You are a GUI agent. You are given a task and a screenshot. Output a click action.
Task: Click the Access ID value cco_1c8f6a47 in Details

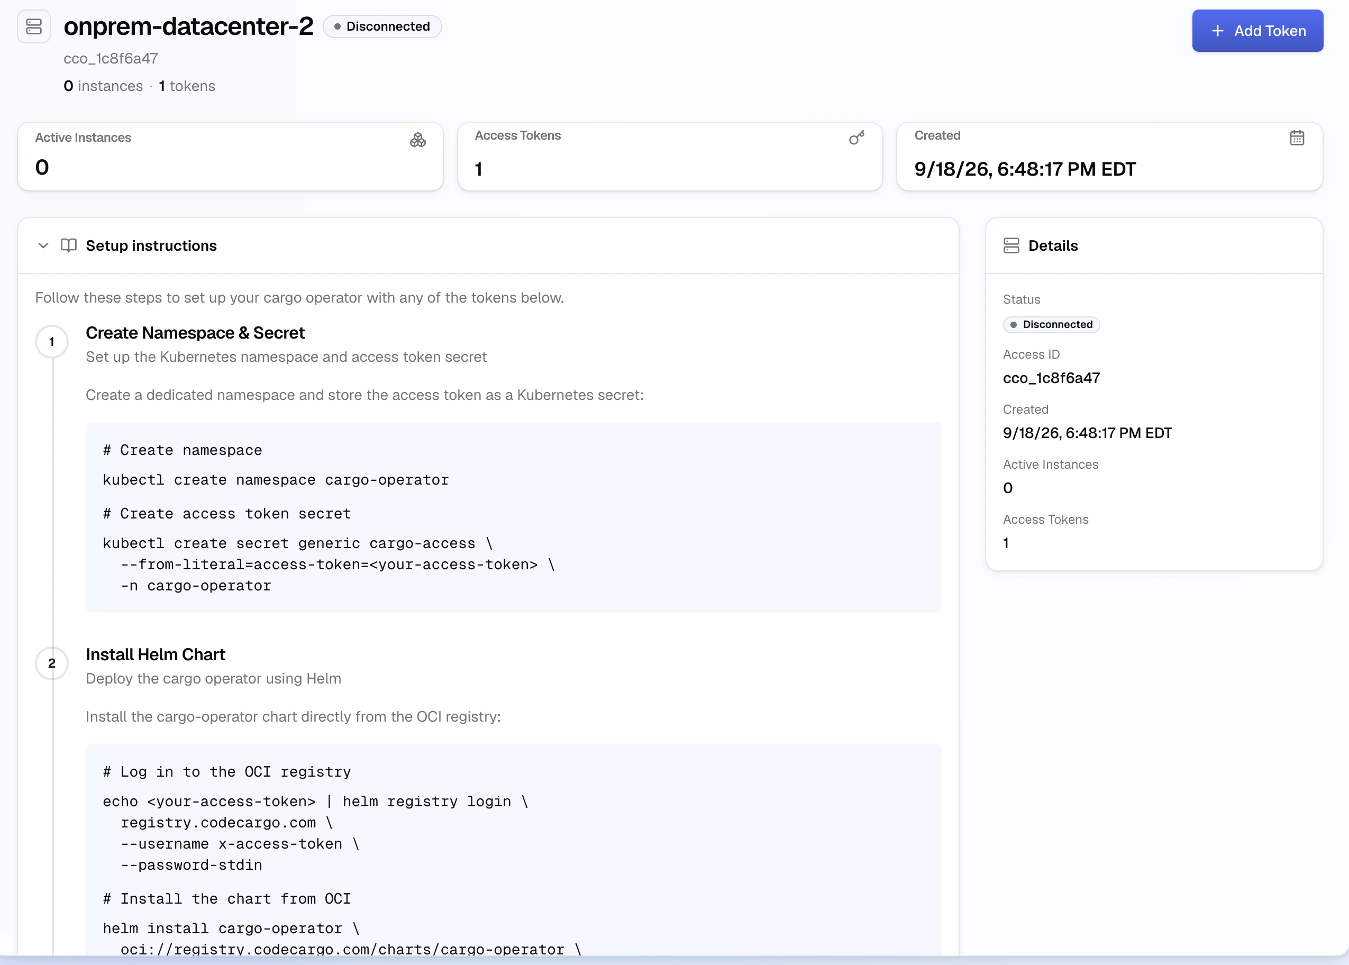tap(1051, 378)
